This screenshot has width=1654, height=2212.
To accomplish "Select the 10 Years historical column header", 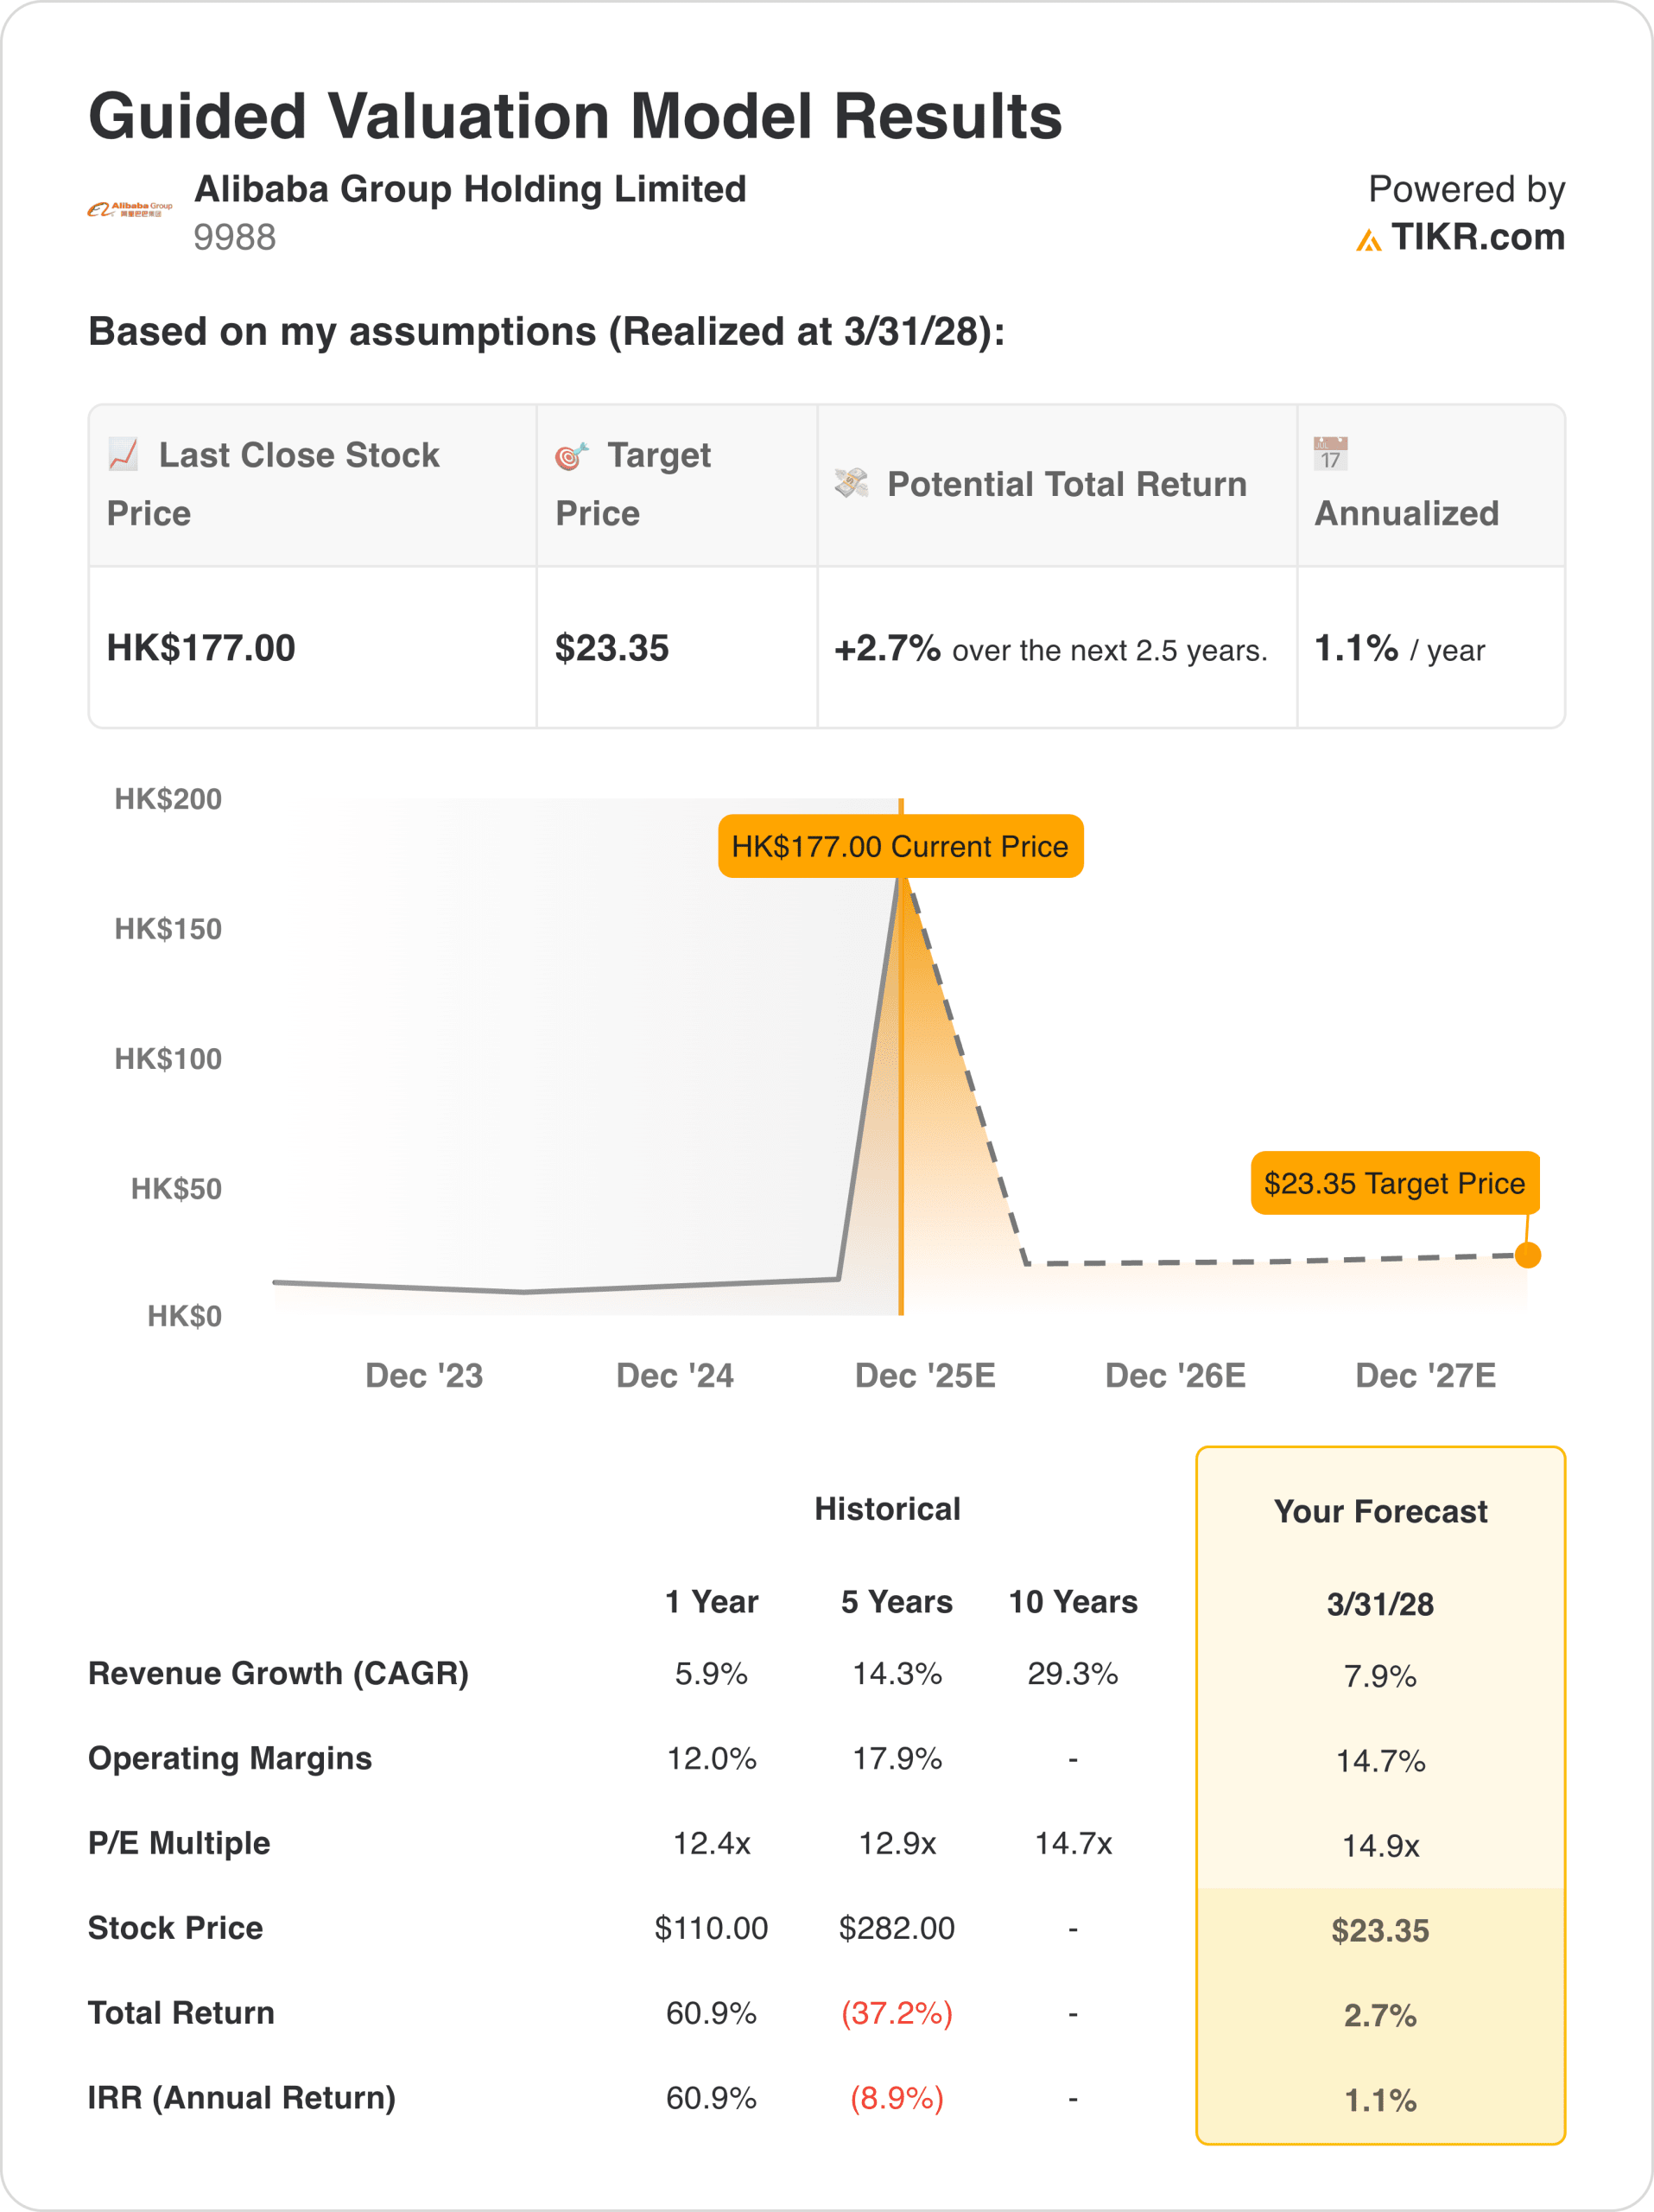I will tap(1073, 1601).
